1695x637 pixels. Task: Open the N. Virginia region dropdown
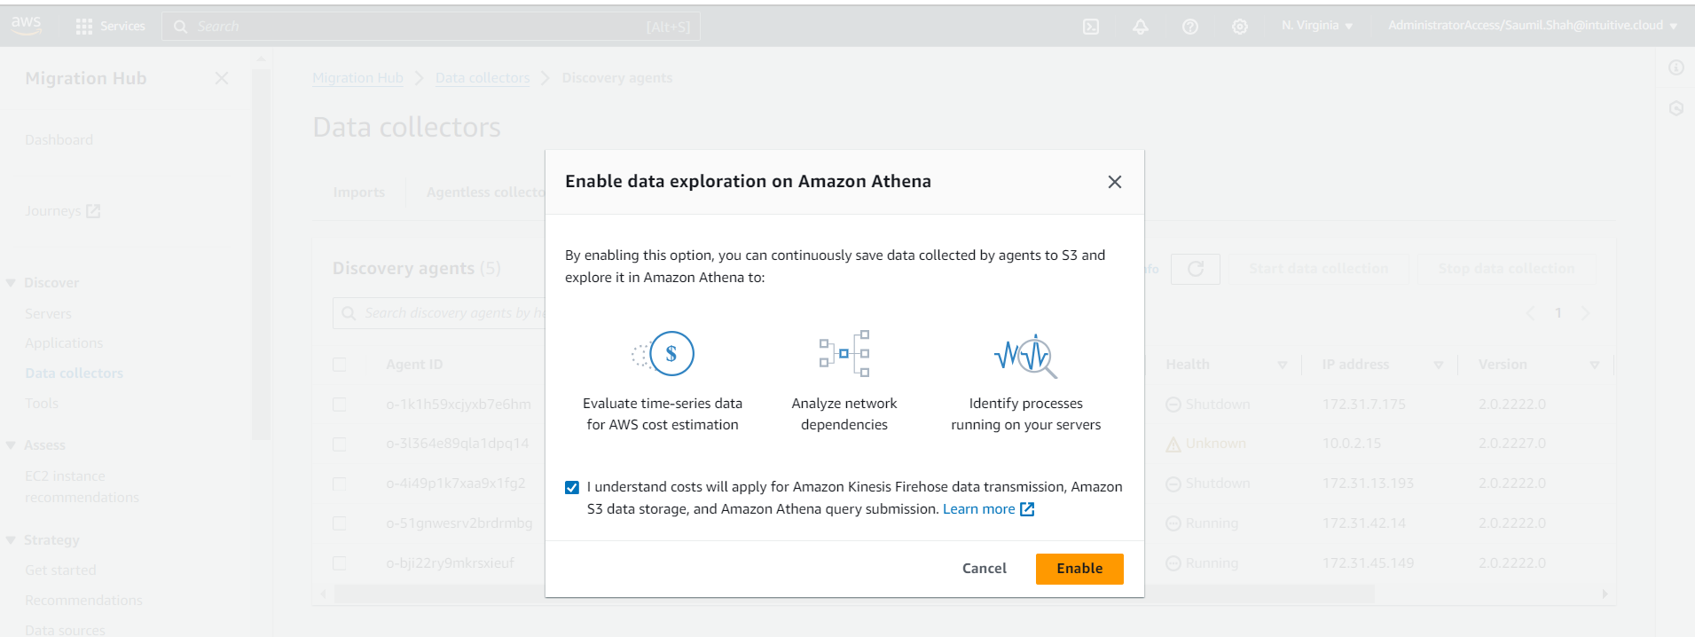[x=1317, y=26]
